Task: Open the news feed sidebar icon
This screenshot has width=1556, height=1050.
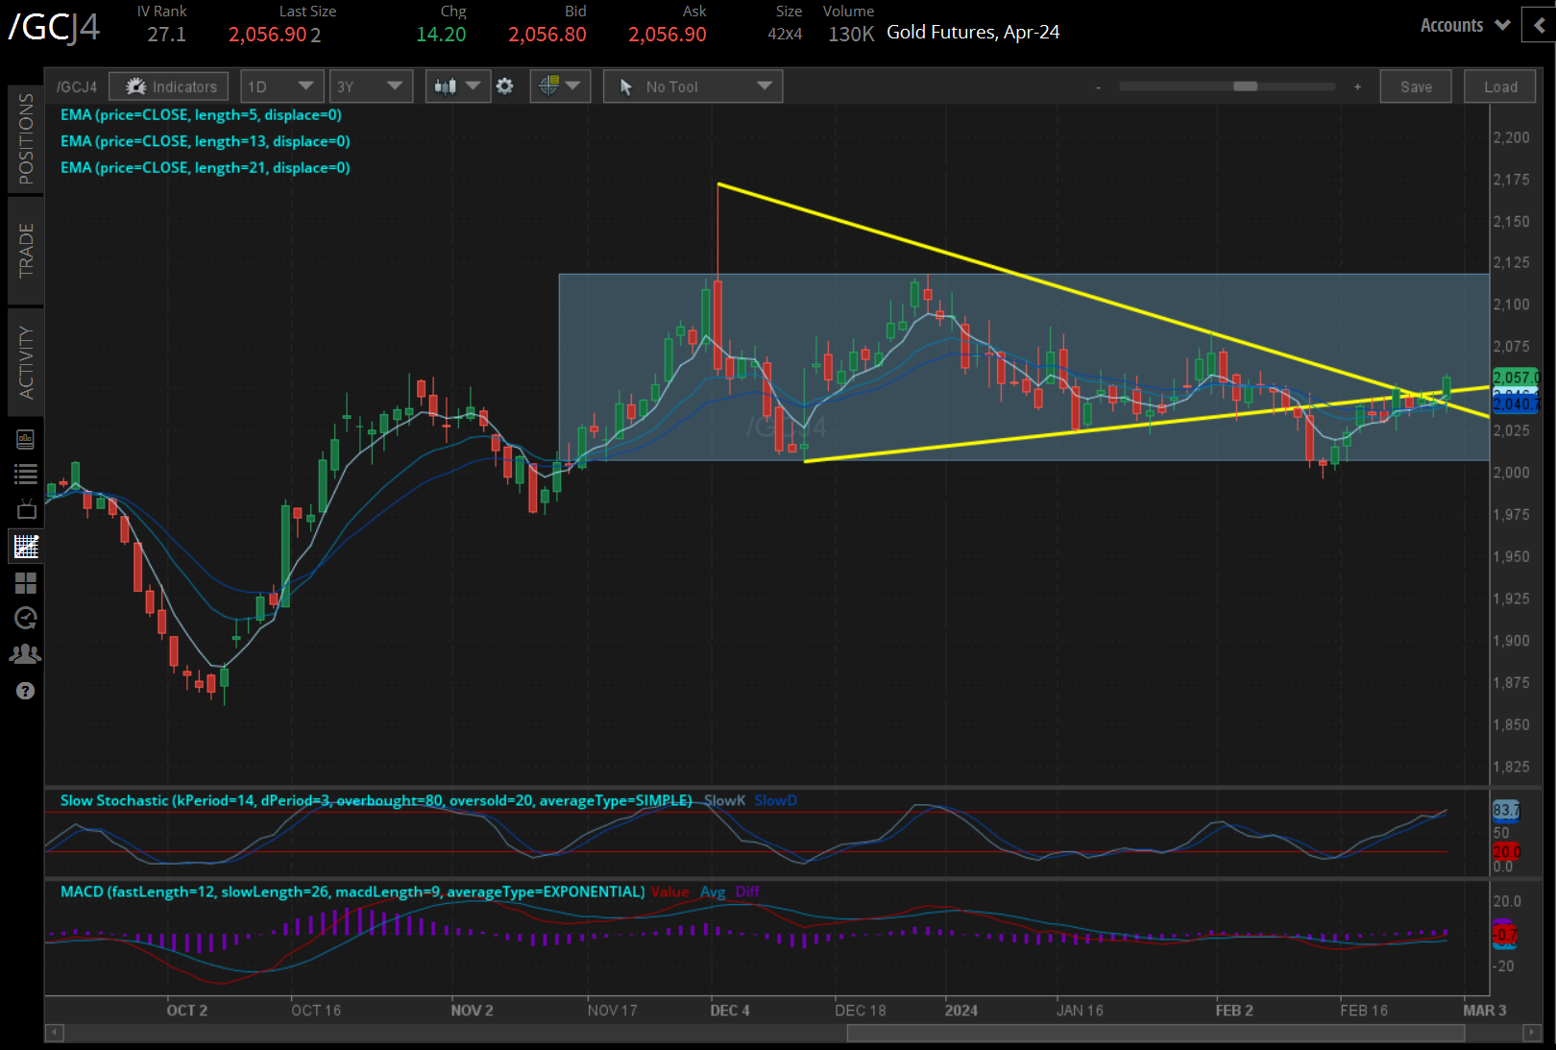Action: (x=26, y=439)
